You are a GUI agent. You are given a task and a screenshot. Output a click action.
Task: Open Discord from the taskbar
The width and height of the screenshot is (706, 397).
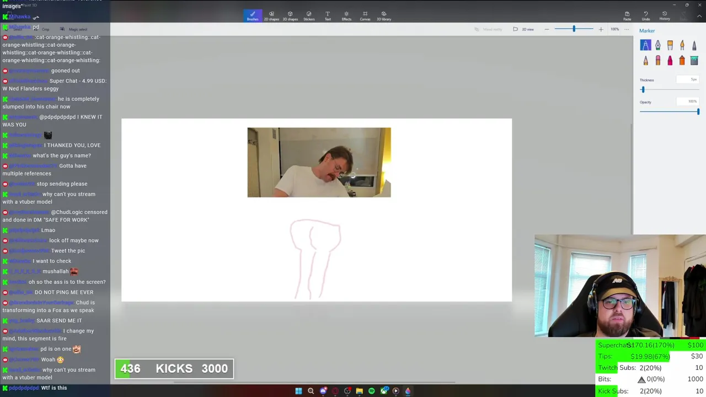click(323, 391)
